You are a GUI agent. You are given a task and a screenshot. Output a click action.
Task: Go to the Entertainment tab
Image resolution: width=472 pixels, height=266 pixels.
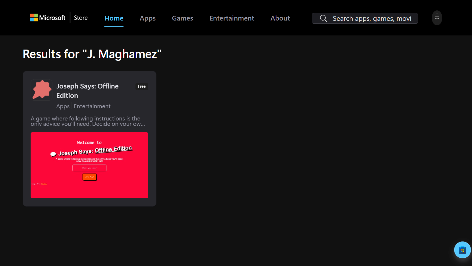tap(232, 18)
